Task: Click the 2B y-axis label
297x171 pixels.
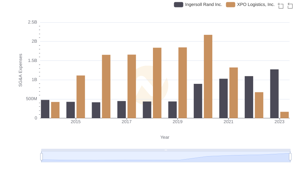Action: pos(34,41)
